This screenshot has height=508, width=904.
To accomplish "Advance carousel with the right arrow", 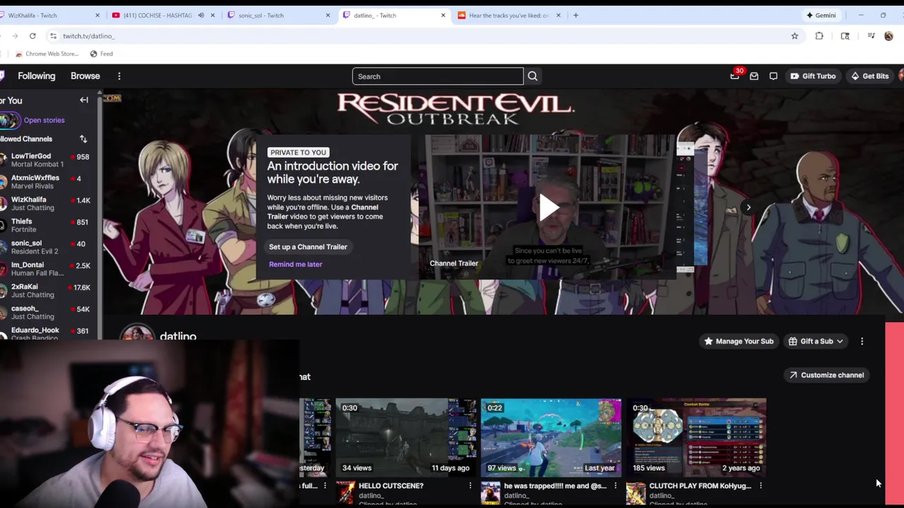I will (749, 207).
